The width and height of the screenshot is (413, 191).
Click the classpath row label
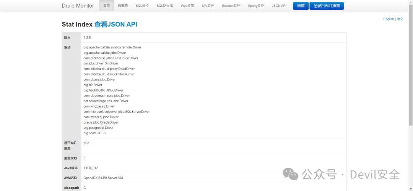click(x=71, y=188)
